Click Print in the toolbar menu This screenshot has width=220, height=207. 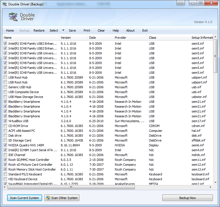tap(87, 30)
